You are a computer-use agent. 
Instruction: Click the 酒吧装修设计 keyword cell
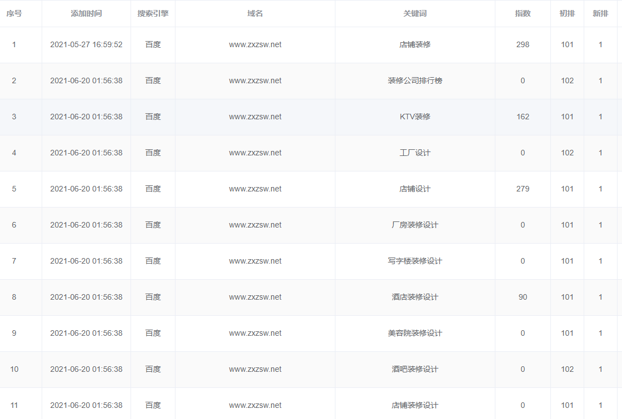pos(415,369)
